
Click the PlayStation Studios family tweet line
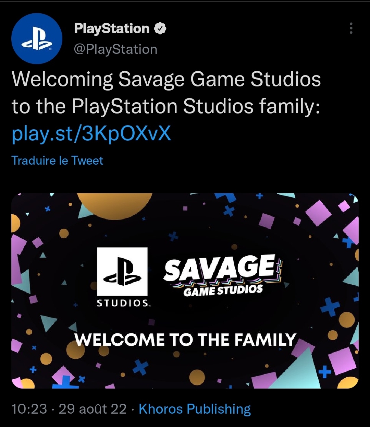click(166, 106)
